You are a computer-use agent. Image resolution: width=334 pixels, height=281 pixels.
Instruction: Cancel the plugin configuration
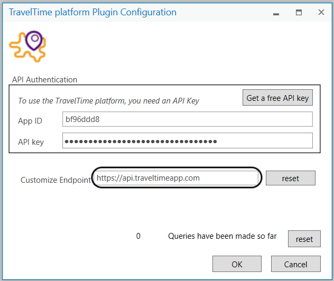[x=296, y=264]
